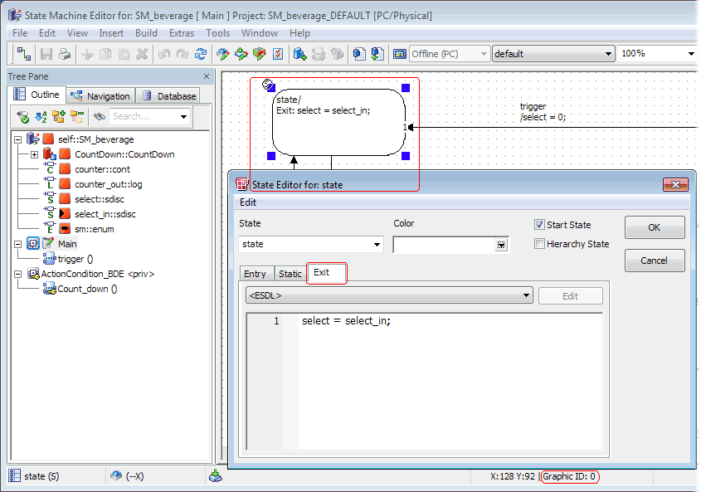Screen dimensions: 701x492
Task: Open the Offline (PC) target dropdown
Action: coord(484,54)
